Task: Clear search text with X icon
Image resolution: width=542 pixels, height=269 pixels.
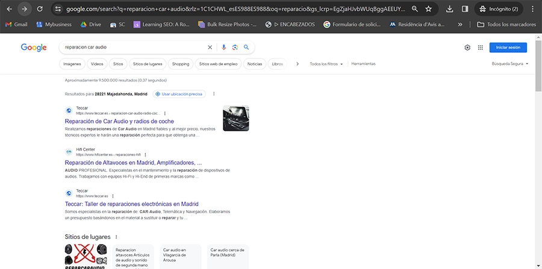Action: click(210, 47)
